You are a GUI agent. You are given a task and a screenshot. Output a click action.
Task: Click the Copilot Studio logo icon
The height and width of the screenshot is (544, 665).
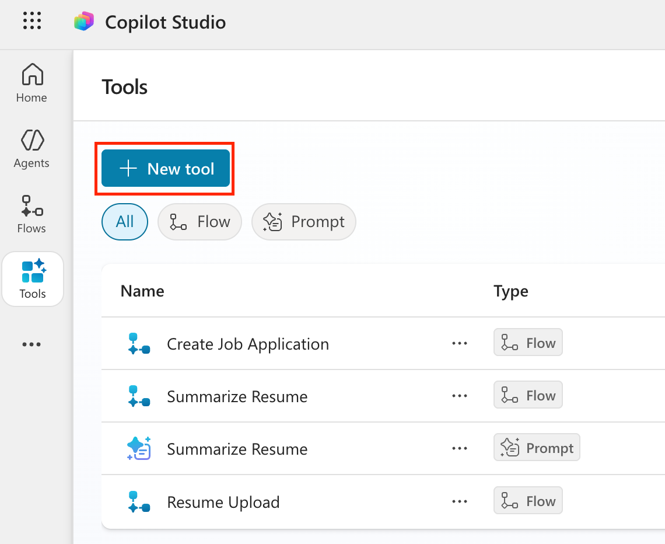click(x=84, y=22)
